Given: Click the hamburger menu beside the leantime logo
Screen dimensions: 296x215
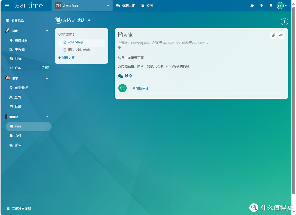Looking at the screenshot, I should [7, 5].
